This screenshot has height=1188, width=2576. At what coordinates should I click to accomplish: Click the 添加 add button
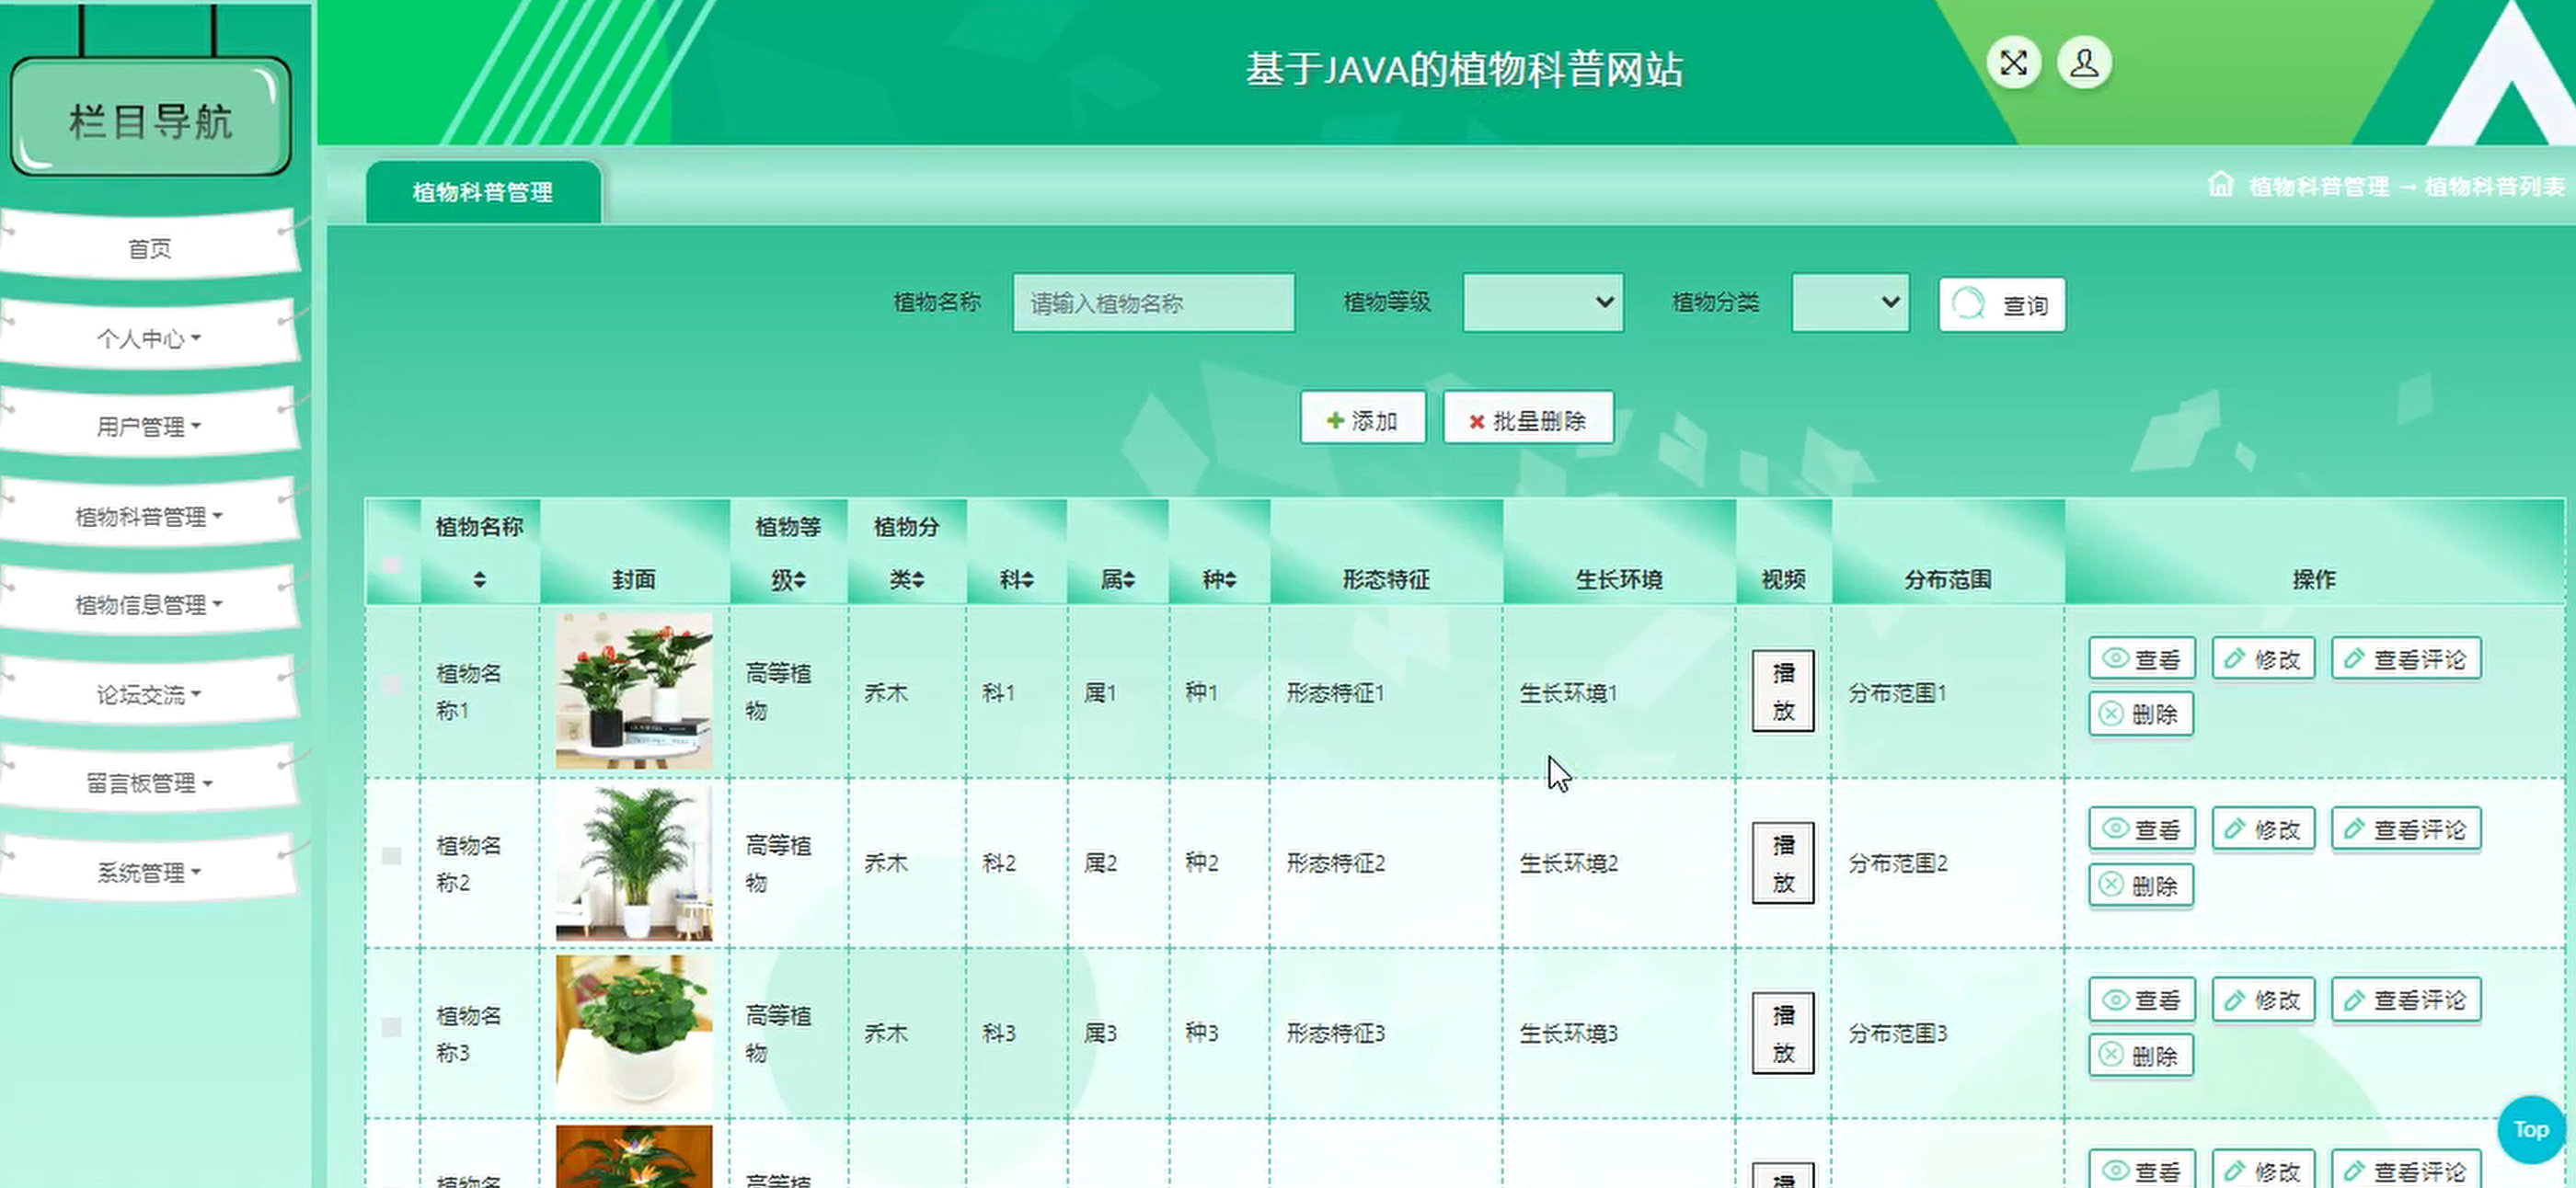(x=1362, y=419)
